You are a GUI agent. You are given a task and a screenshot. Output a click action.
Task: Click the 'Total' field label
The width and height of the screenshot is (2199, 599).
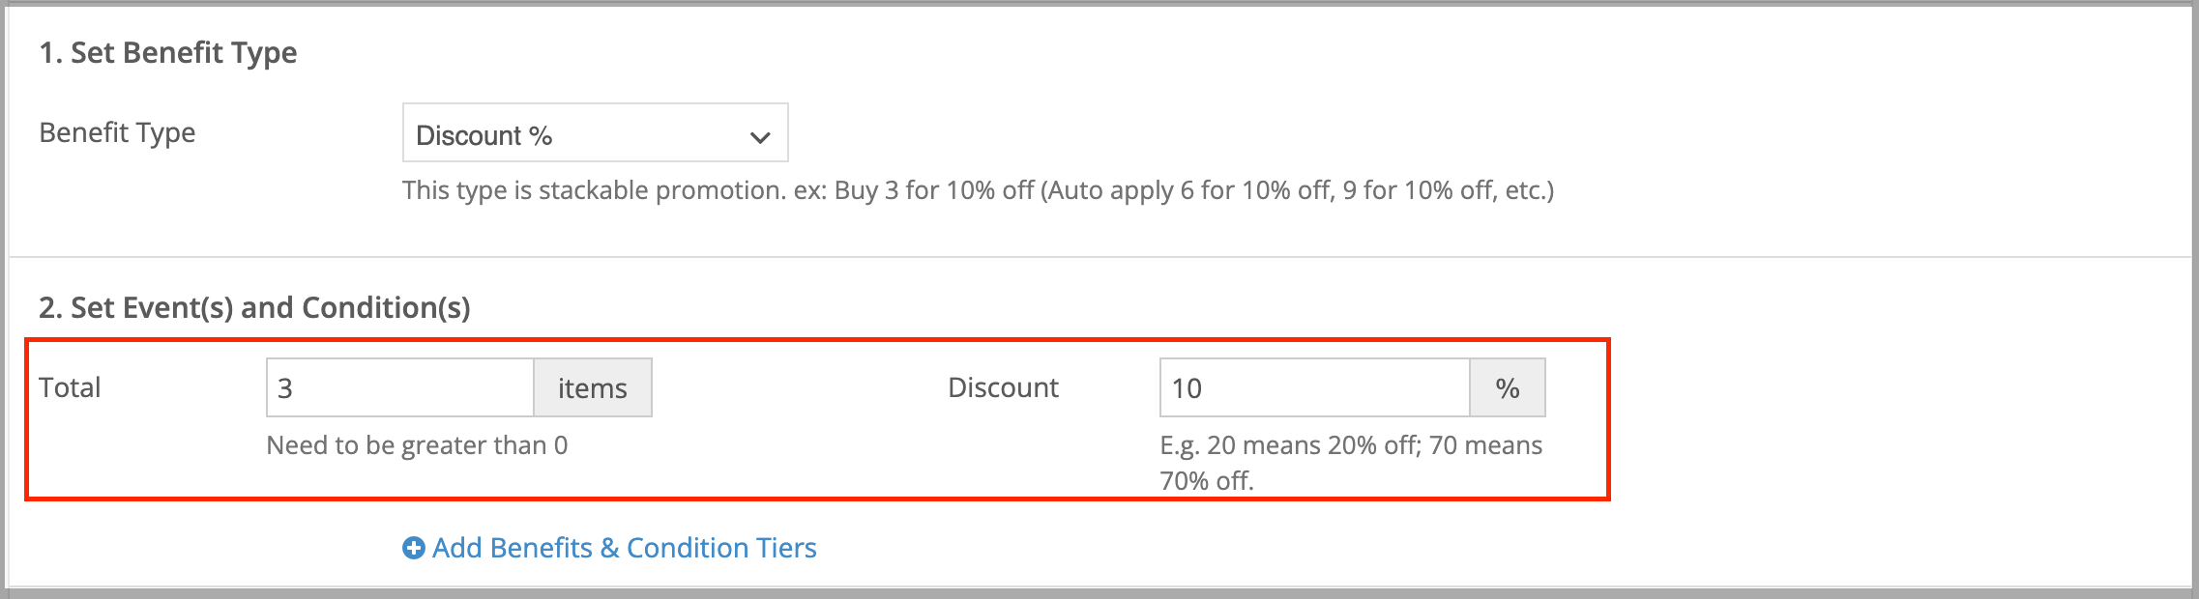tap(70, 387)
